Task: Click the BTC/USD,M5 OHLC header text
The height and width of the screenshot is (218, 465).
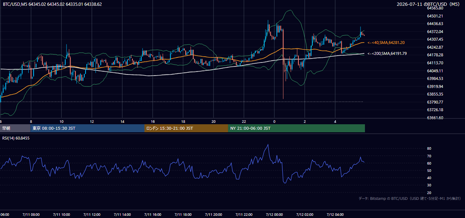Action: coord(52,4)
